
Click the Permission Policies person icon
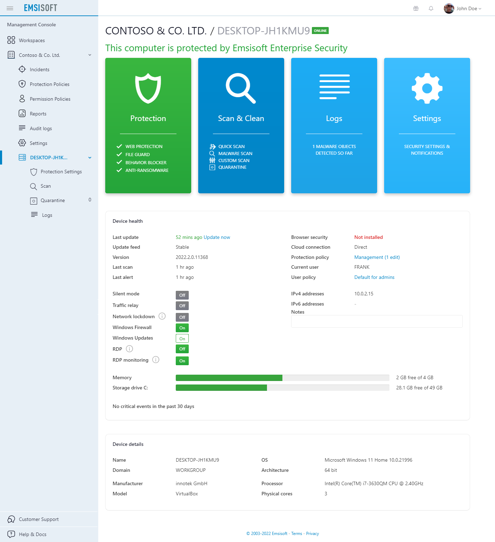22,99
